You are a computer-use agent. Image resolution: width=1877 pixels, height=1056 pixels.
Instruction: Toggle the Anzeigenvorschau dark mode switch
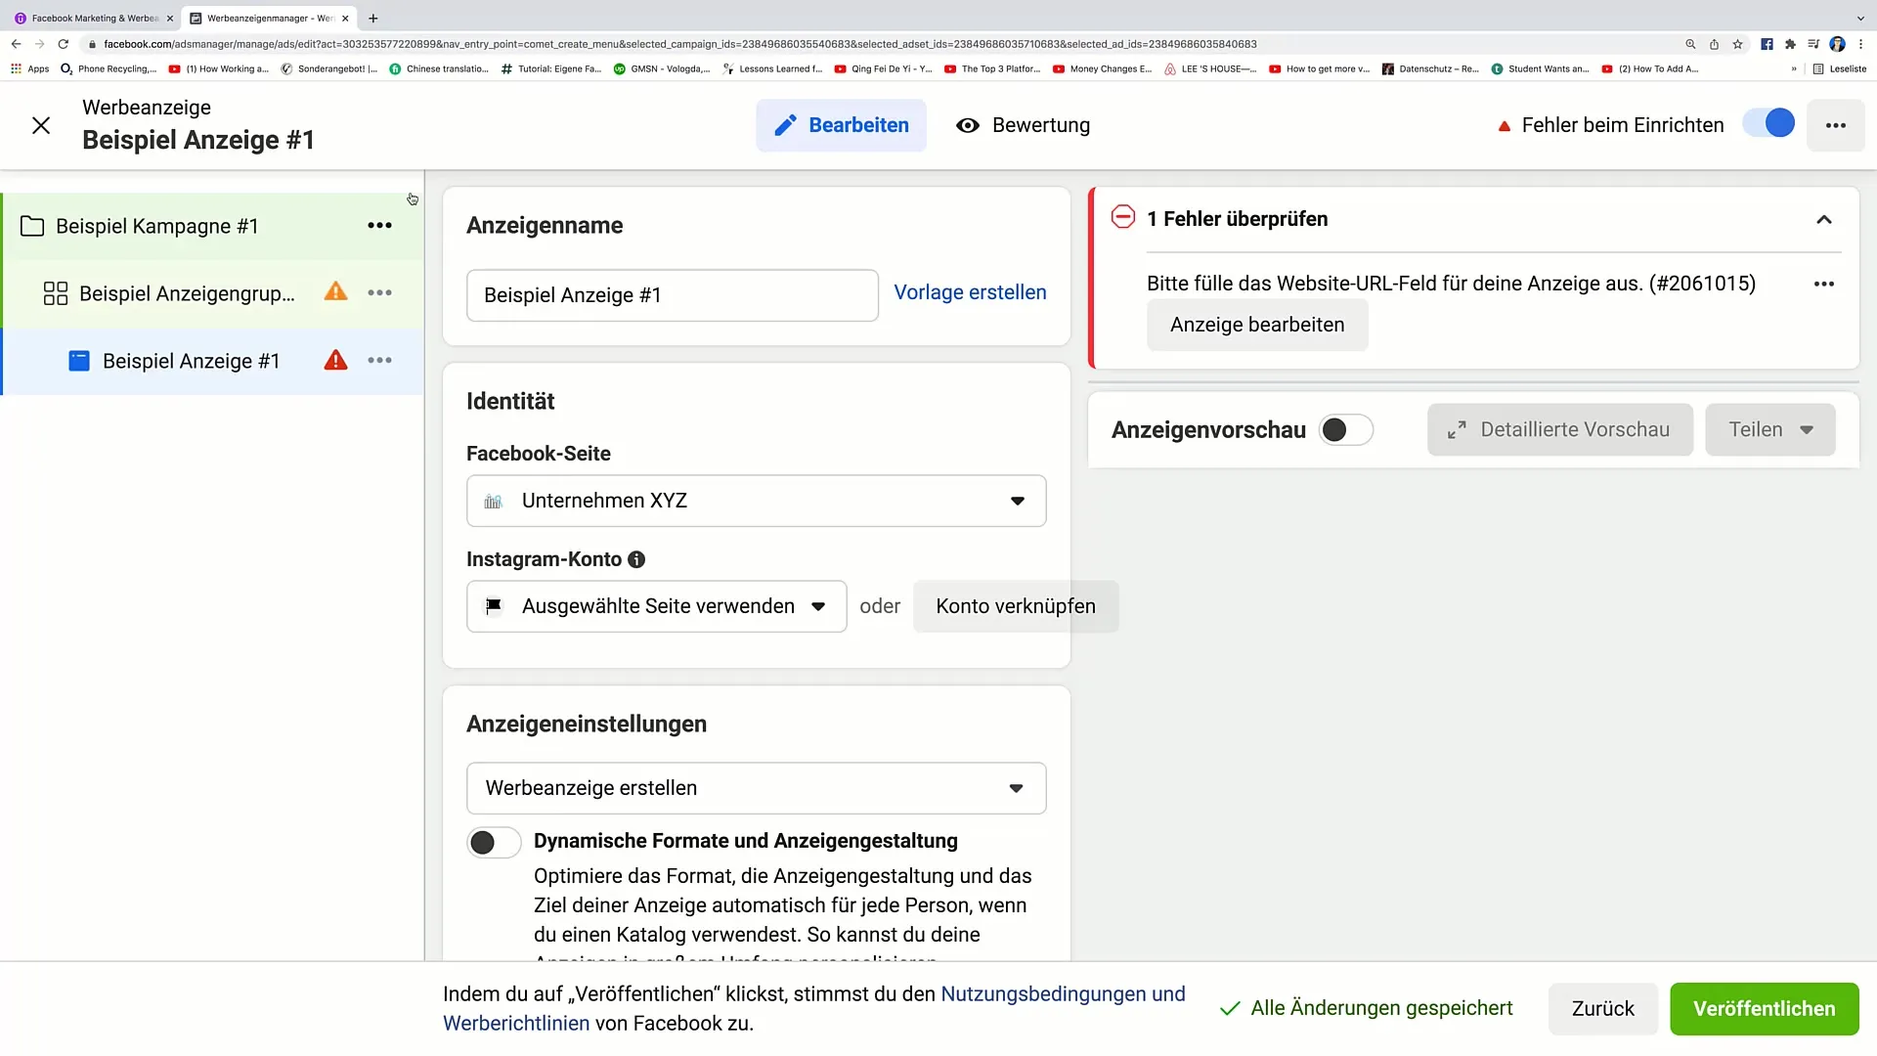click(x=1346, y=429)
